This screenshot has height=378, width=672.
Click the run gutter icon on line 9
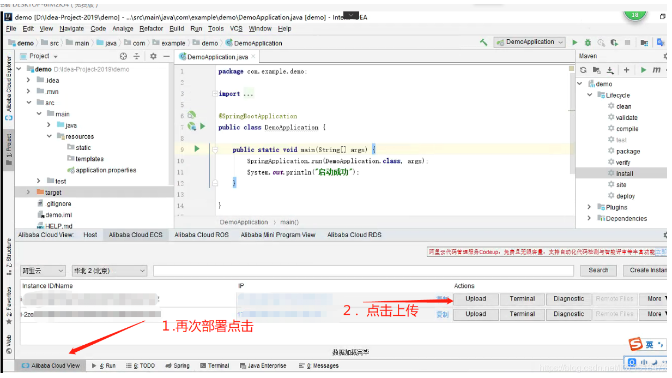197,148
